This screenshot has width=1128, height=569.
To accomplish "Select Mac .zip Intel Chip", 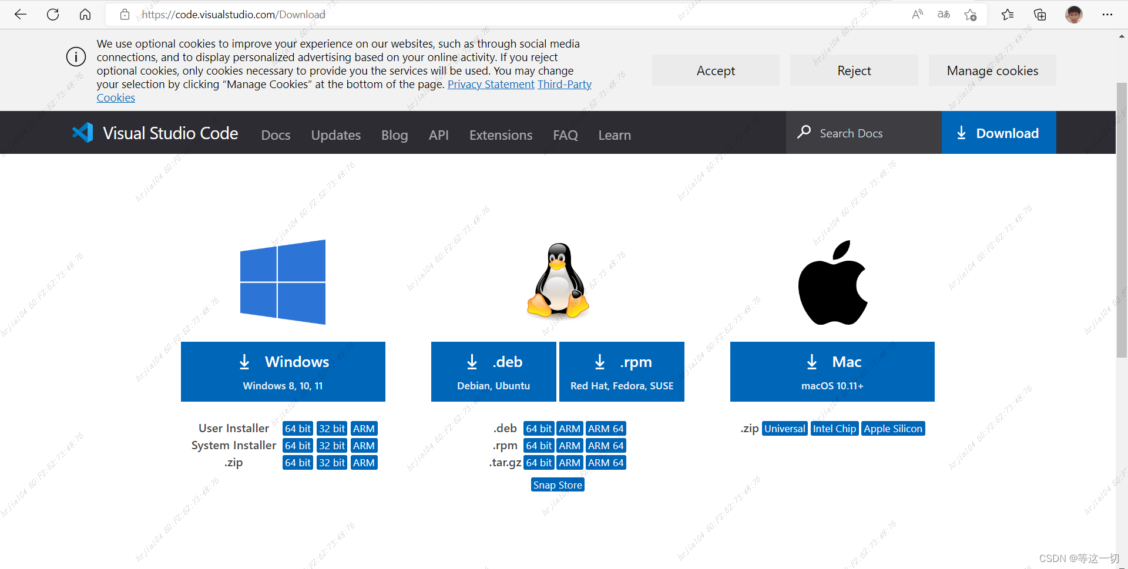I will (835, 429).
